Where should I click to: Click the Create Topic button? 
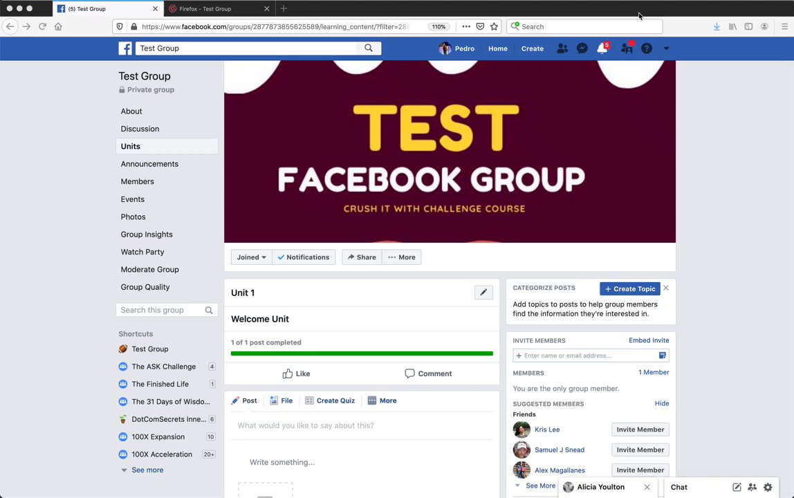coord(630,288)
